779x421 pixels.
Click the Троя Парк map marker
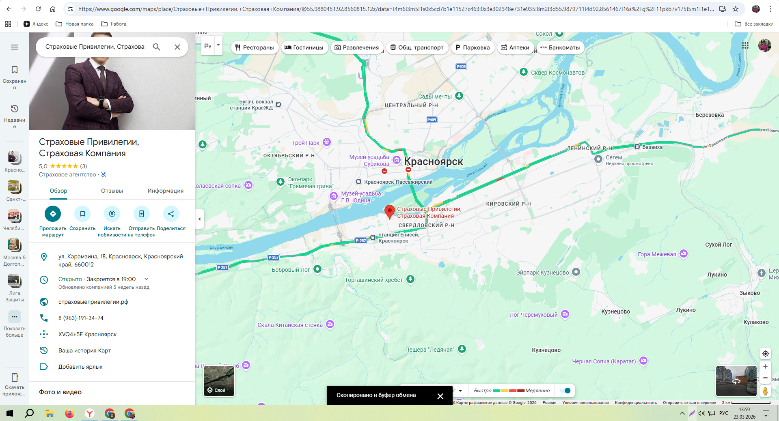tap(327, 142)
